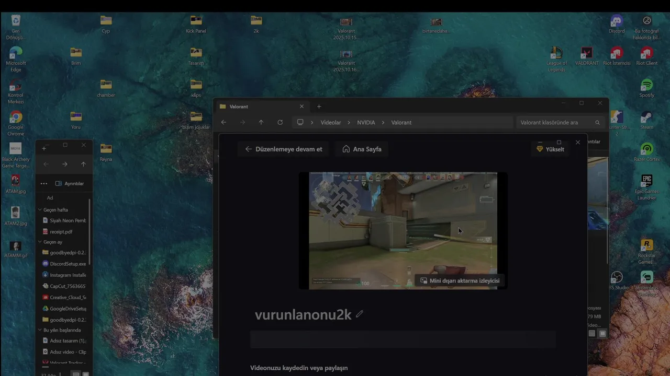Collapse the Geçen hafta group in small Explorer
This screenshot has height=376, width=670.
tap(40, 209)
